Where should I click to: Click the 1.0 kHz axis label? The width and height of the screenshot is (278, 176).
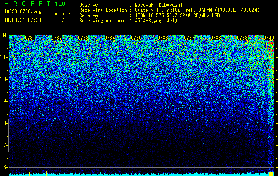pyautogui.click(x=3, y=79)
